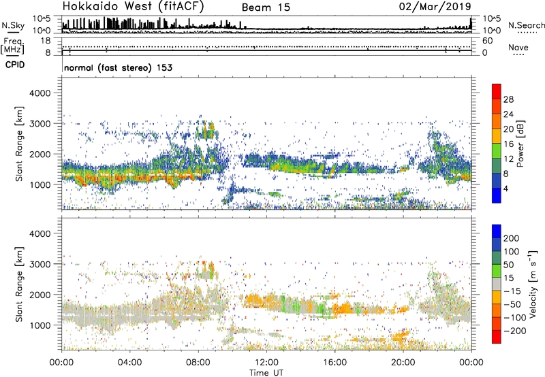Click the 15 label on Velocity color bar

508,278
